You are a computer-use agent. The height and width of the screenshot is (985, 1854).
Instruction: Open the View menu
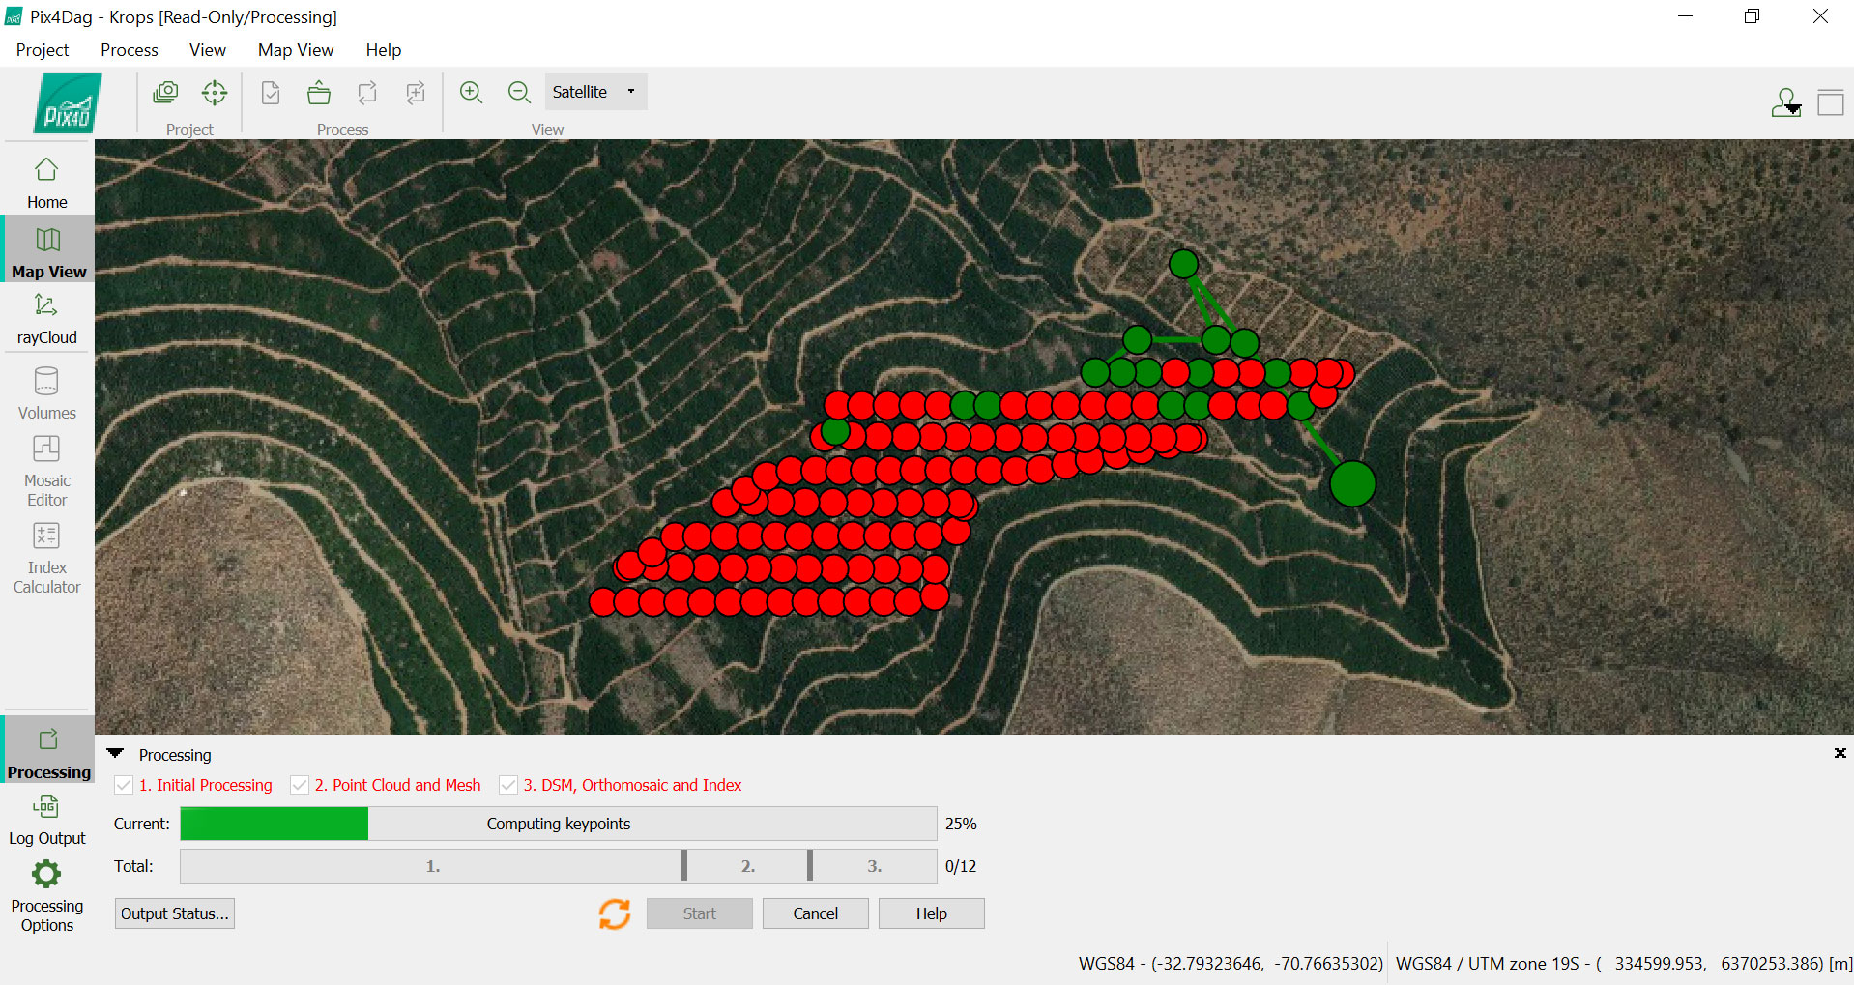[208, 50]
